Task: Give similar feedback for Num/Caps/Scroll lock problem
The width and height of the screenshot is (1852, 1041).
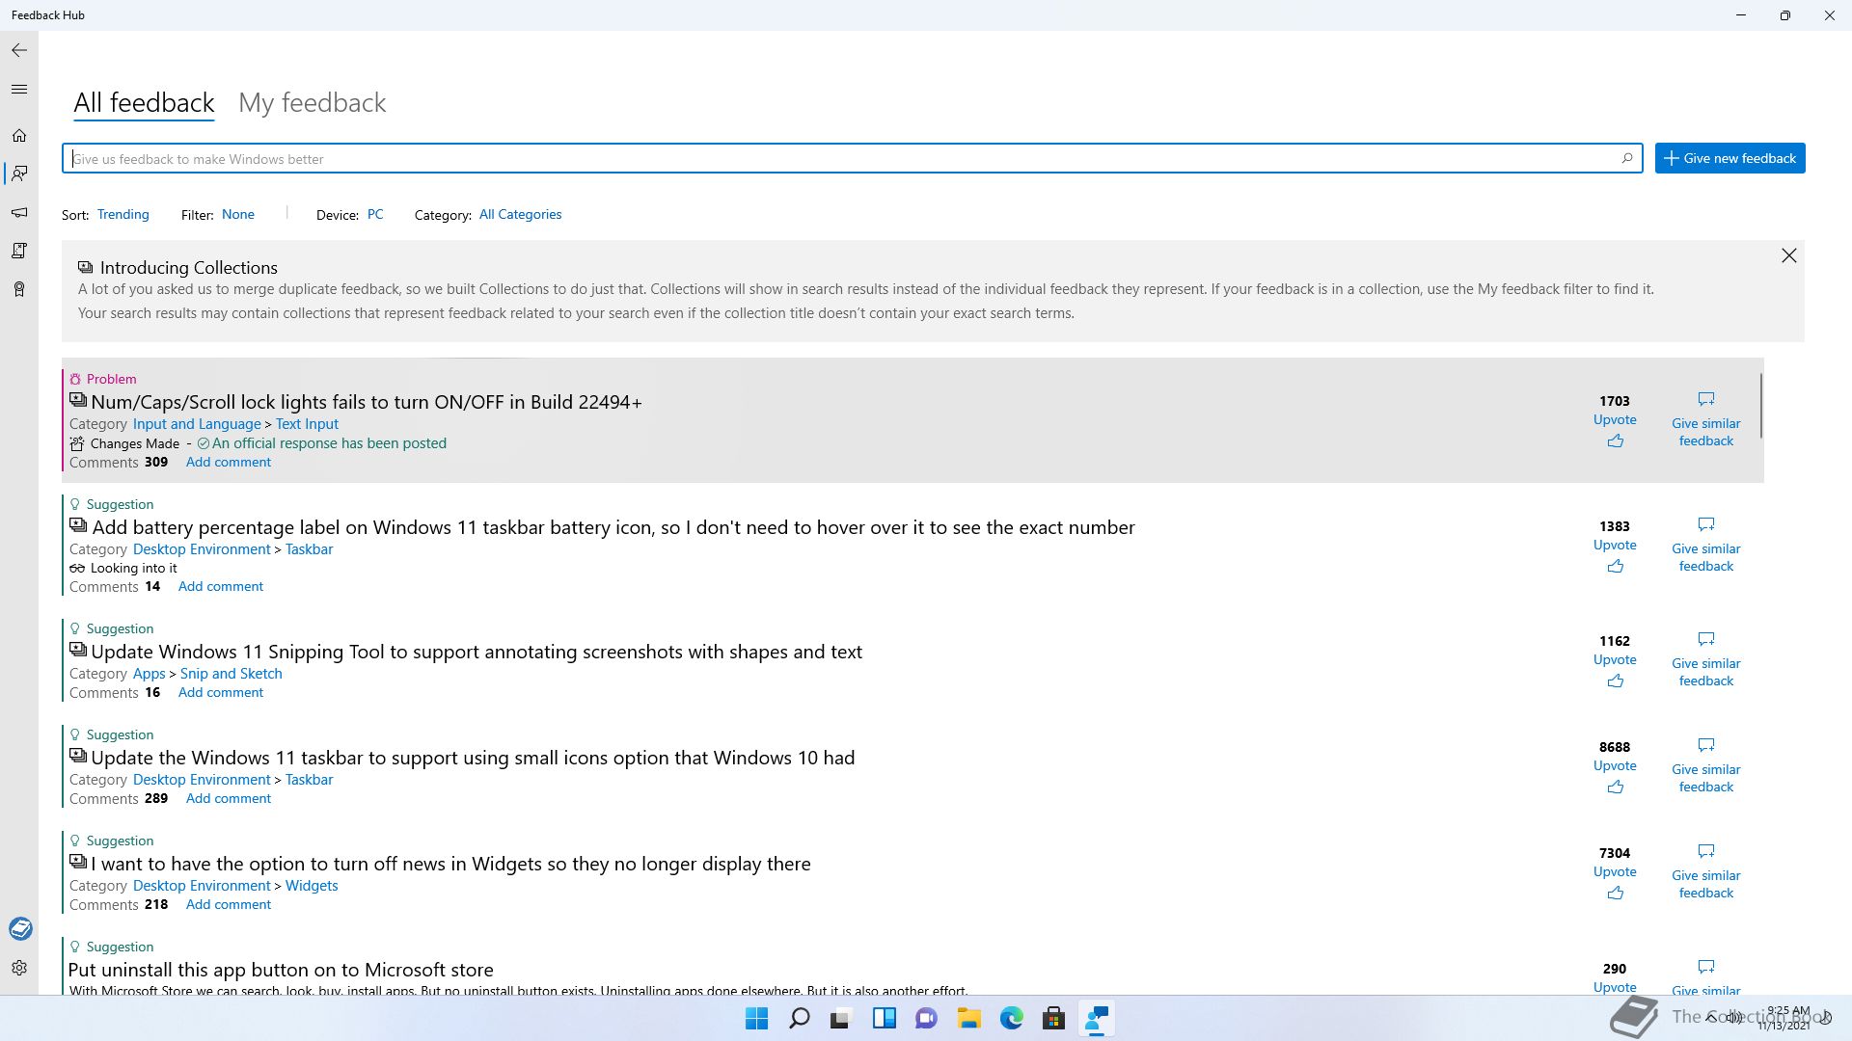Action: [x=1706, y=420]
